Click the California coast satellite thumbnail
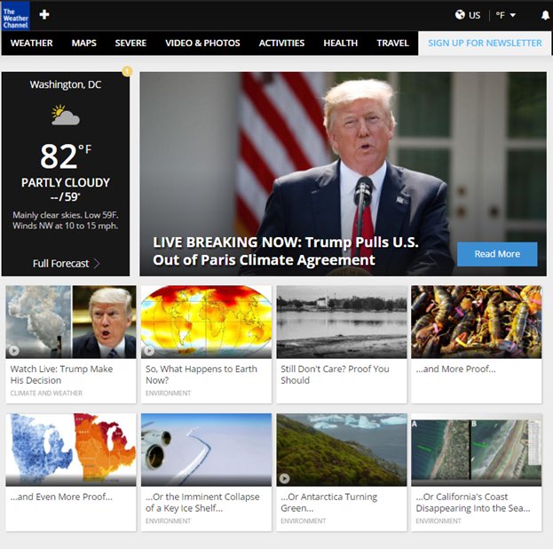Screen dimensions: 553x549 tap(476, 450)
